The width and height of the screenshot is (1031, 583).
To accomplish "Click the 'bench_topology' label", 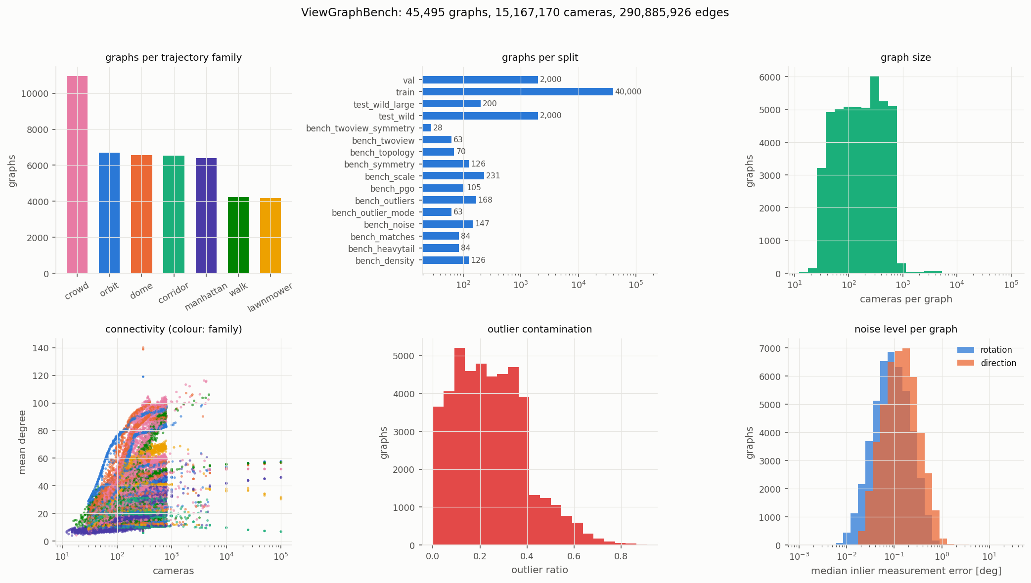I will coord(382,153).
